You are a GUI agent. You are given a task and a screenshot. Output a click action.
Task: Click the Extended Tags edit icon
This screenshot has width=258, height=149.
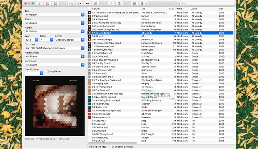135,3
